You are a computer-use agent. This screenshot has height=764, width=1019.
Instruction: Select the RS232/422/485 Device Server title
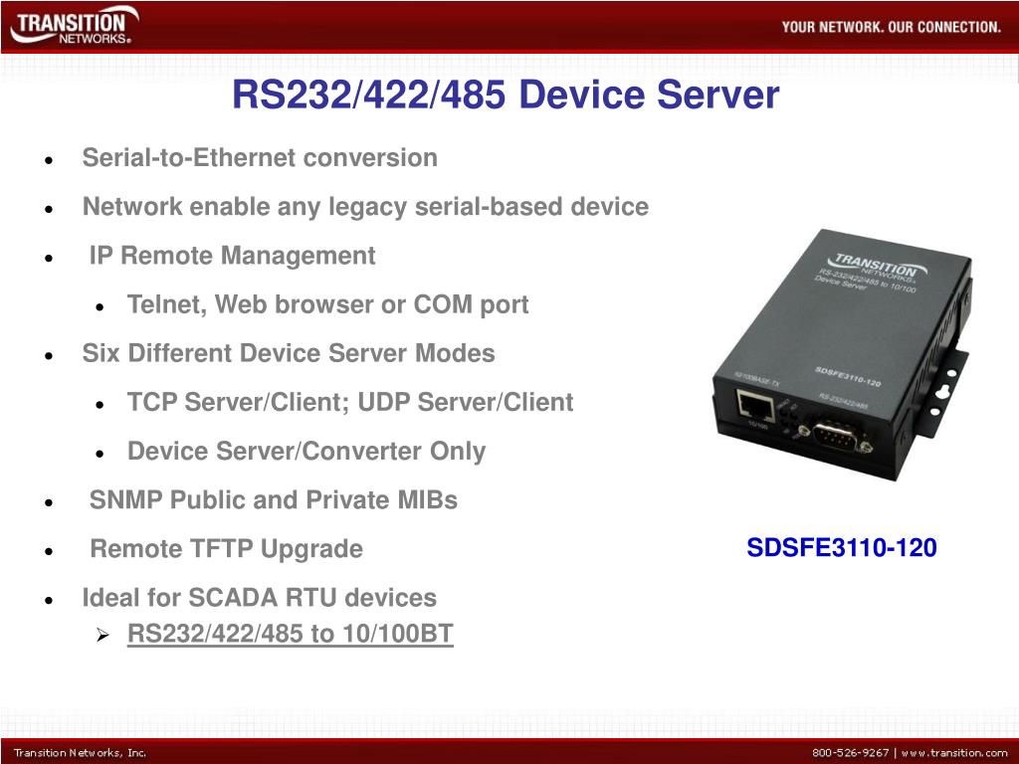tap(505, 95)
